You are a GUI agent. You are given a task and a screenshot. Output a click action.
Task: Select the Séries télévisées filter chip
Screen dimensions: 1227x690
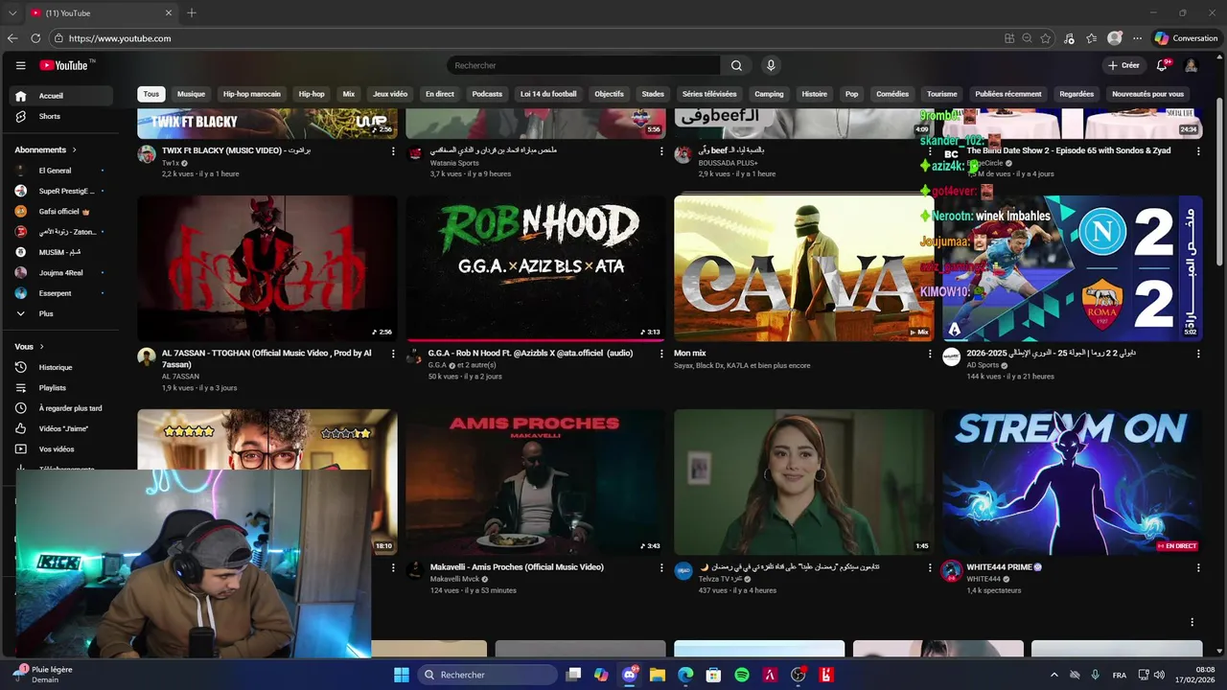pos(709,94)
